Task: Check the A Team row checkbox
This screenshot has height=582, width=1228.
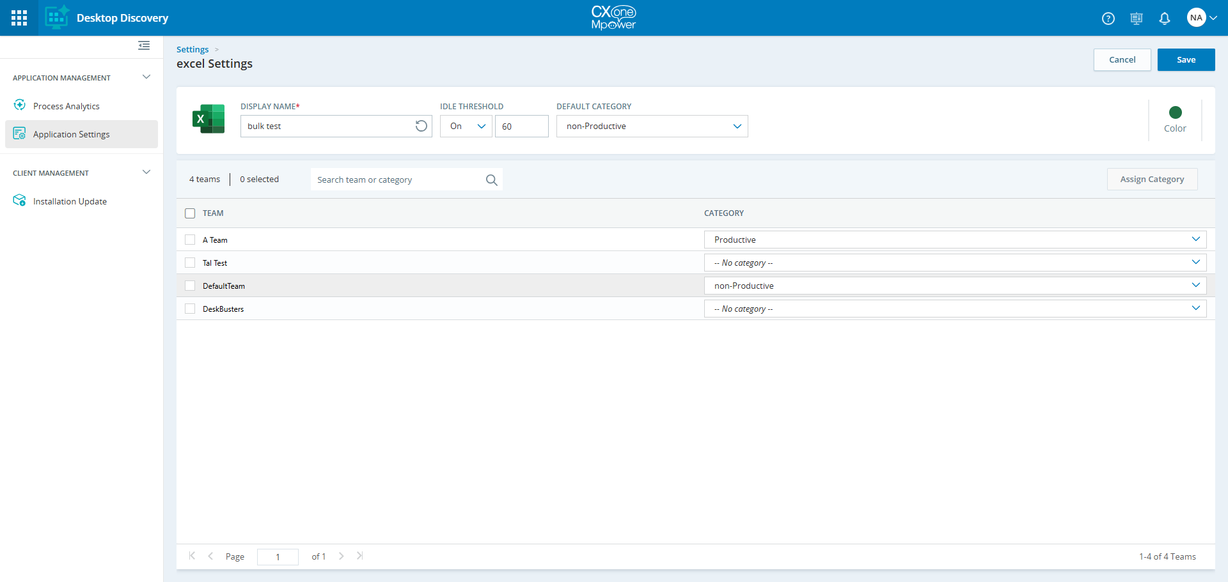Action: pyautogui.click(x=190, y=240)
